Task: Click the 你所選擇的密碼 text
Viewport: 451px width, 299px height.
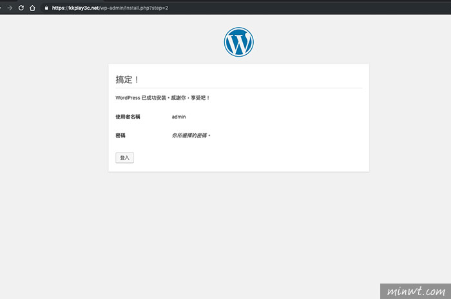Action: point(191,135)
